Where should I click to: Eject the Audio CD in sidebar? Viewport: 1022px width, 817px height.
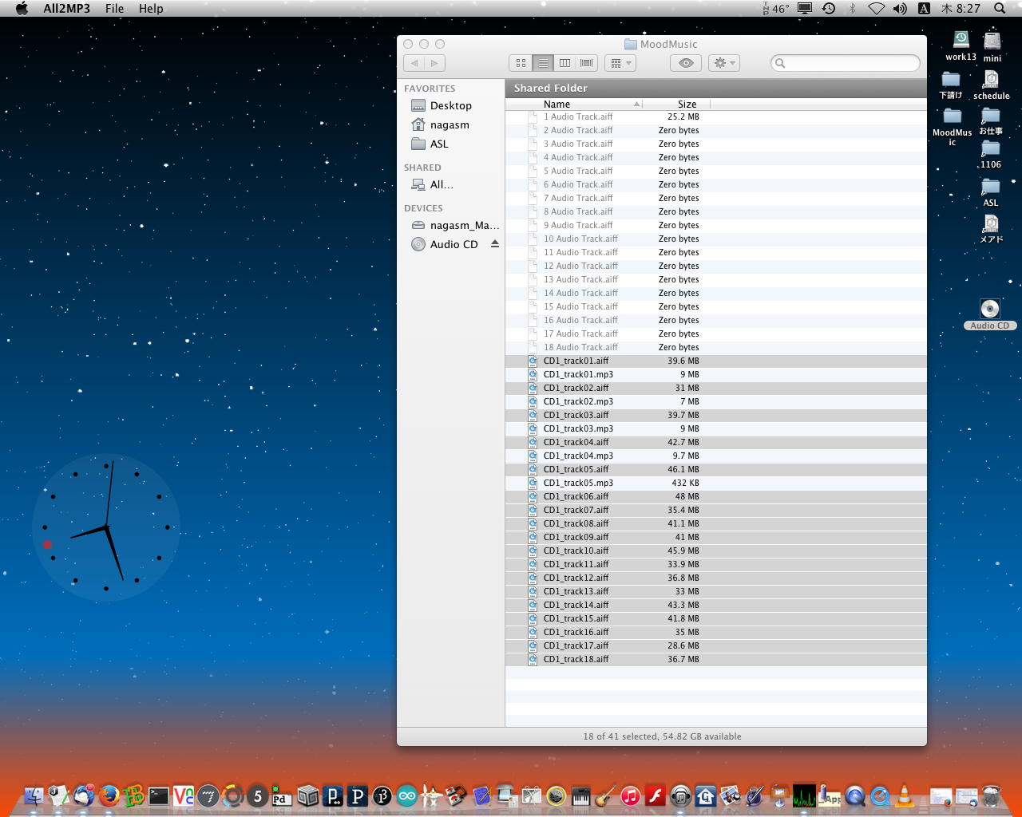[495, 244]
